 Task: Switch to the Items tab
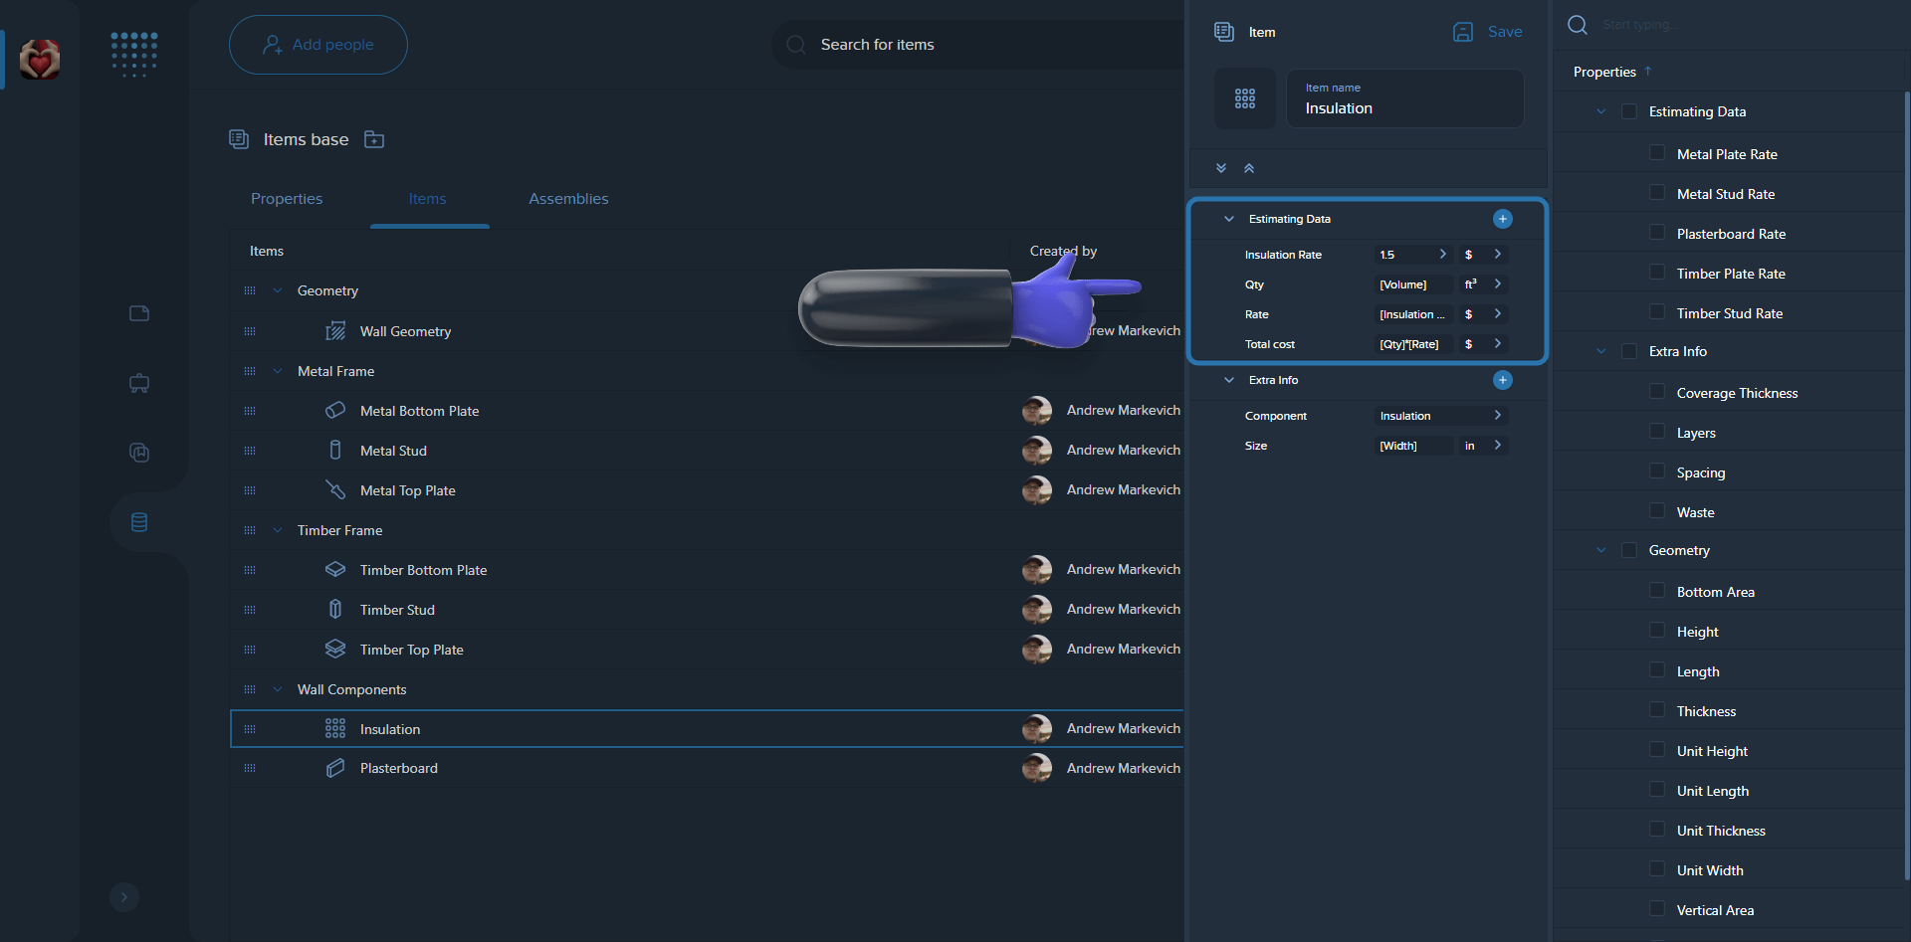pyautogui.click(x=428, y=199)
